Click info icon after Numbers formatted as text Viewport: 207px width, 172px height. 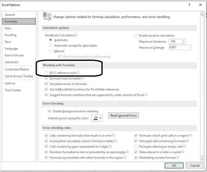click(127, 152)
